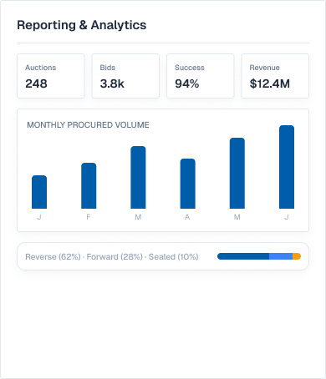Click the A axis label
326x379 pixels.
click(187, 217)
